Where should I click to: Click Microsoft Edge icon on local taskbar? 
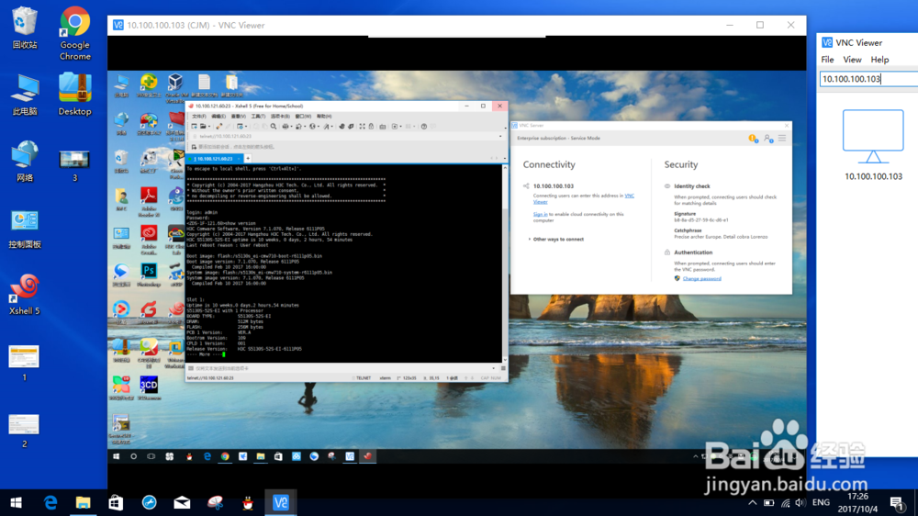tap(50, 502)
